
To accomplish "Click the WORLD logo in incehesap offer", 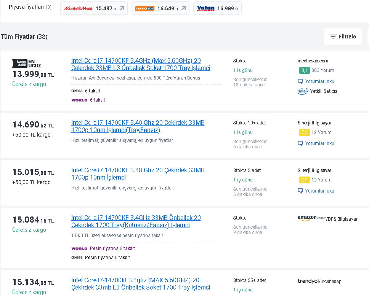I will pyautogui.click(x=79, y=100).
